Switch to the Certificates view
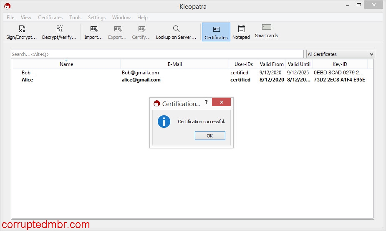 pyautogui.click(x=216, y=32)
